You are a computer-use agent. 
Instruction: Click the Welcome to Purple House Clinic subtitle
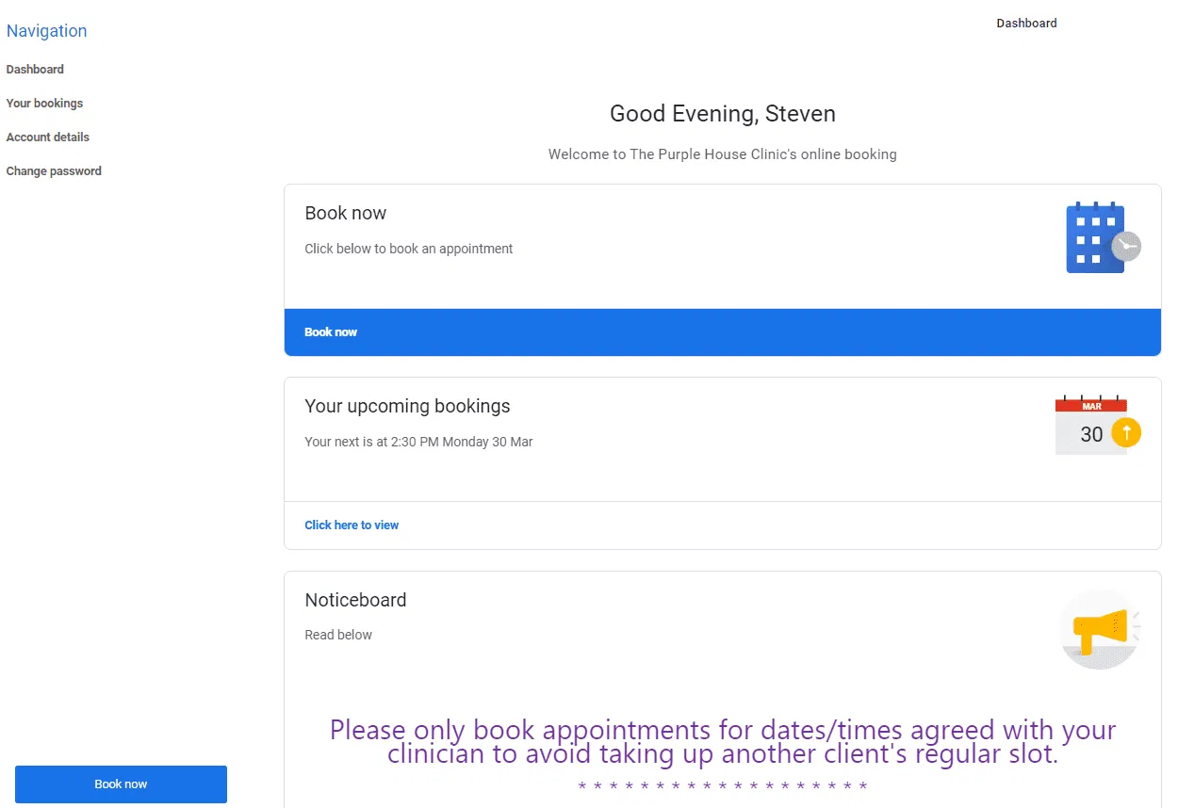click(722, 154)
